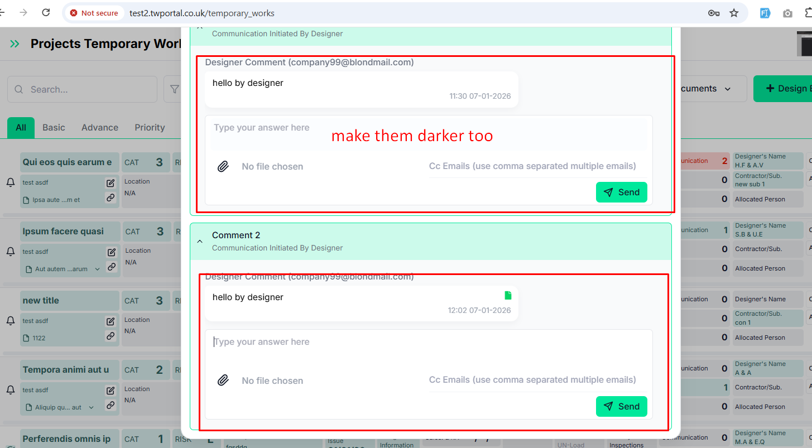The height and width of the screenshot is (448, 812).
Task: Reload the page in the browser
Action: coord(46,13)
